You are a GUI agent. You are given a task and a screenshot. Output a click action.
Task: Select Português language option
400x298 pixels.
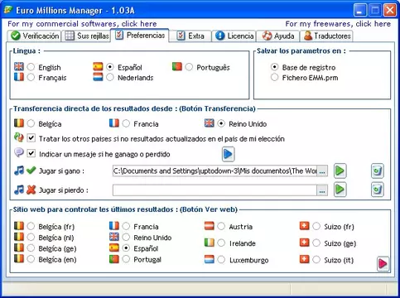pyautogui.click(x=189, y=67)
